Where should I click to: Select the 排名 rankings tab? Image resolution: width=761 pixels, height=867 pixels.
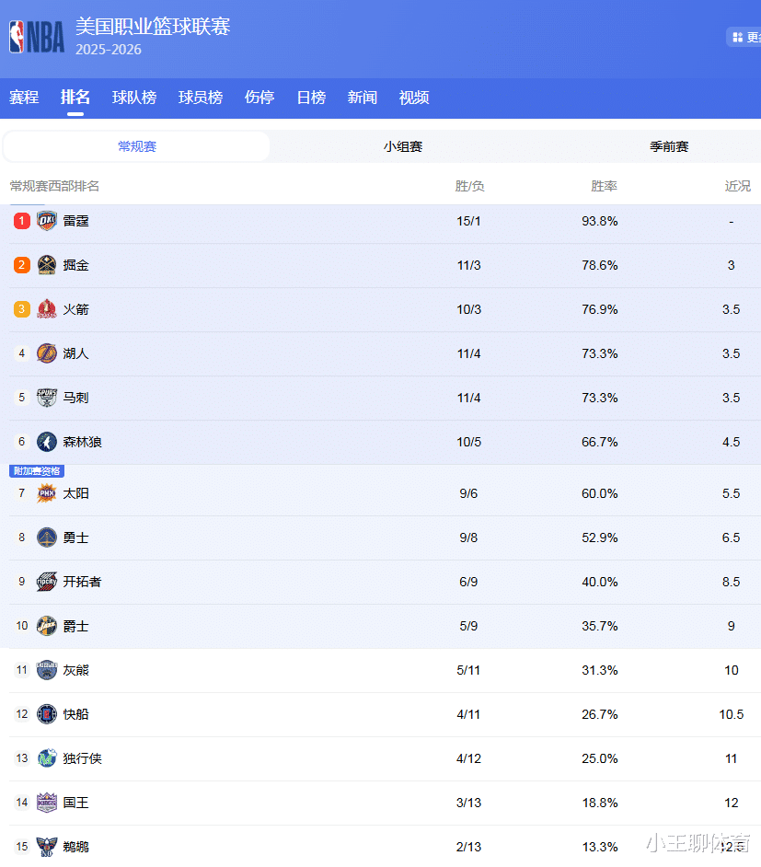[x=75, y=98]
